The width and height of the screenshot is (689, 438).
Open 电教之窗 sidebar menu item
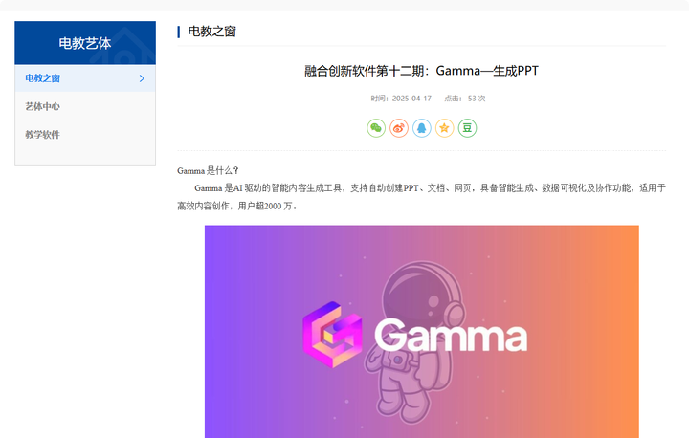point(85,78)
